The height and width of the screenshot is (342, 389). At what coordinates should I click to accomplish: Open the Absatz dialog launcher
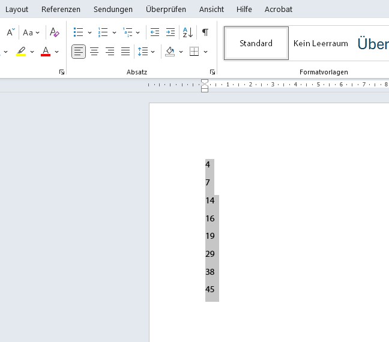(213, 72)
